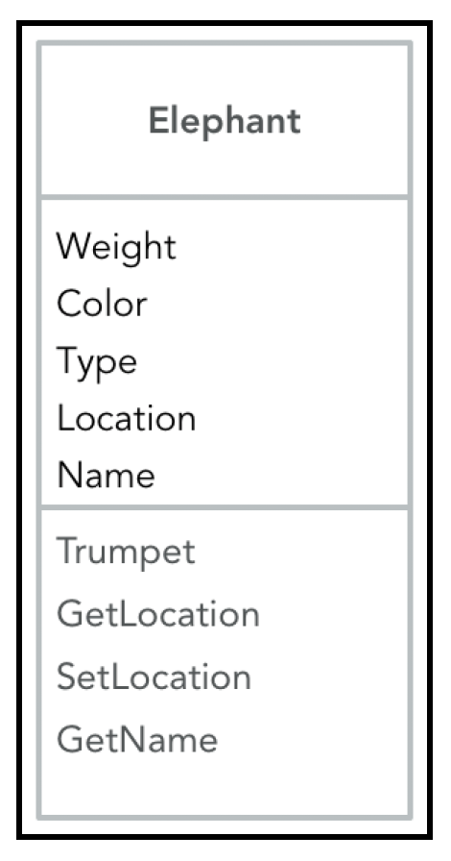Pick the Type attribute
The height and width of the screenshot is (861, 451).
97,362
